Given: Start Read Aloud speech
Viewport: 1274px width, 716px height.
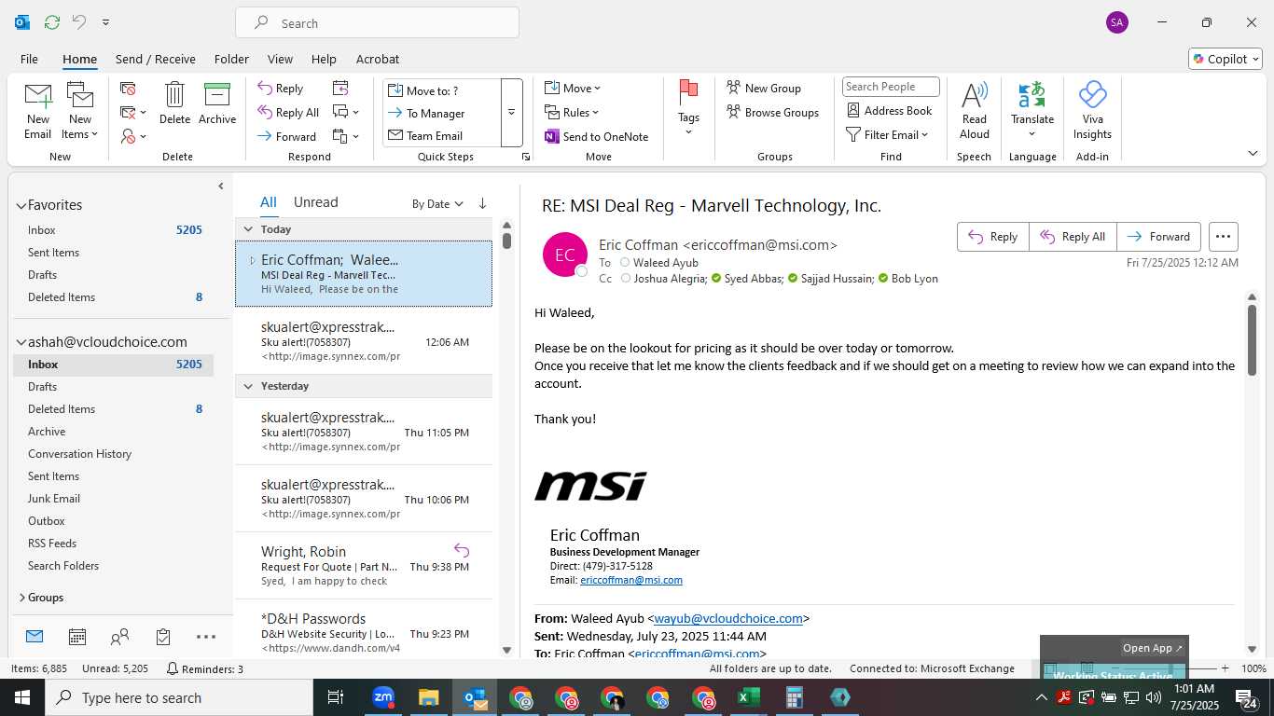Looking at the screenshot, I should coord(974,110).
